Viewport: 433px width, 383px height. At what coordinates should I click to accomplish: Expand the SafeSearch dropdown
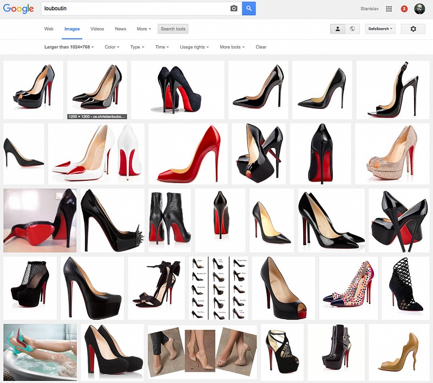point(380,29)
